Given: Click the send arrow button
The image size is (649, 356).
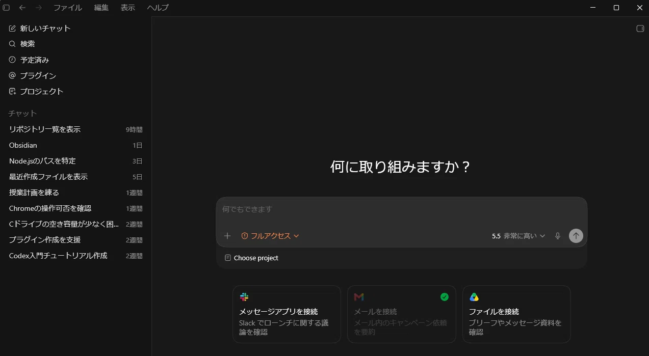Looking at the screenshot, I should click(576, 236).
